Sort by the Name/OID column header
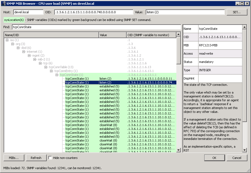 [51, 35]
